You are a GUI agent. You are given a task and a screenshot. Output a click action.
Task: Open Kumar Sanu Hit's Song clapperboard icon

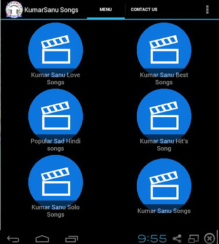(x=164, y=116)
